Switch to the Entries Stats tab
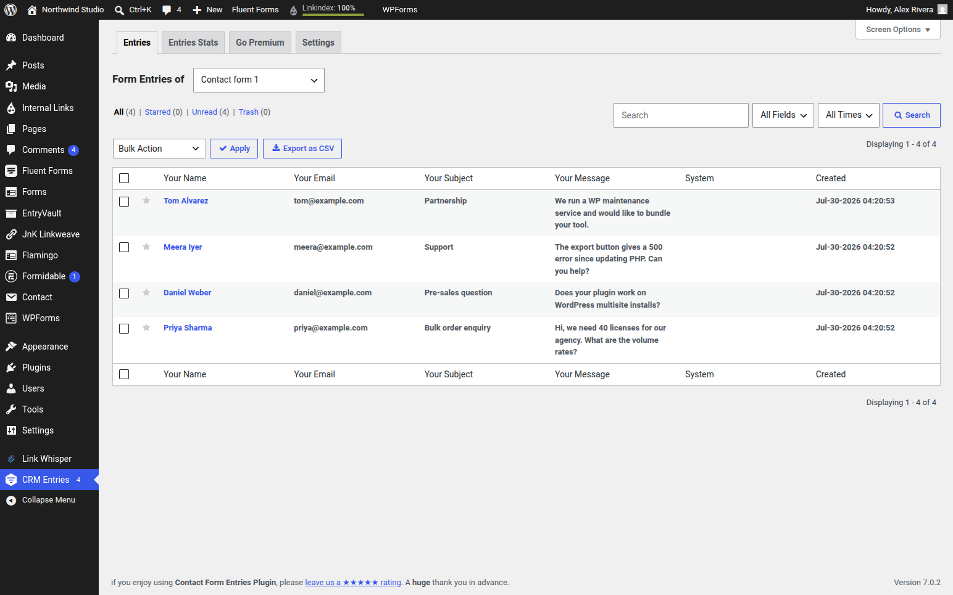Screen dimensions: 953x595 tap(193, 43)
